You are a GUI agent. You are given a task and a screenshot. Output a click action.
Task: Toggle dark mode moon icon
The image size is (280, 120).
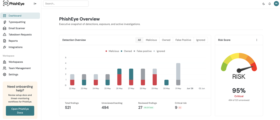263,4
